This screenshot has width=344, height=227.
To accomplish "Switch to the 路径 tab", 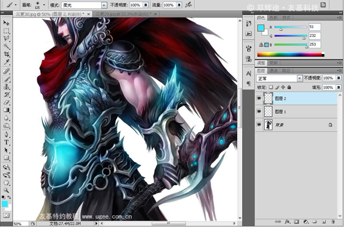I will [286, 70].
